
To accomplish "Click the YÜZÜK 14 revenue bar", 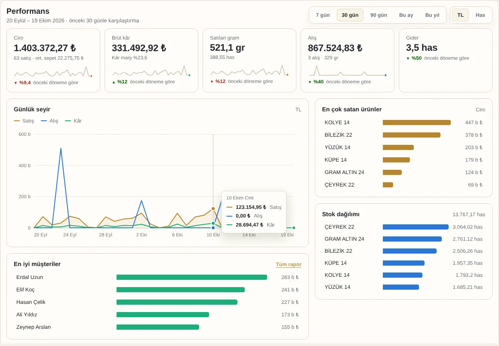I will [x=398, y=147].
